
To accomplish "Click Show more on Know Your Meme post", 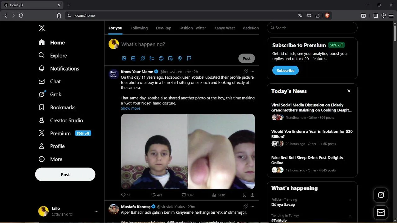I will pyautogui.click(x=131, y=108).
